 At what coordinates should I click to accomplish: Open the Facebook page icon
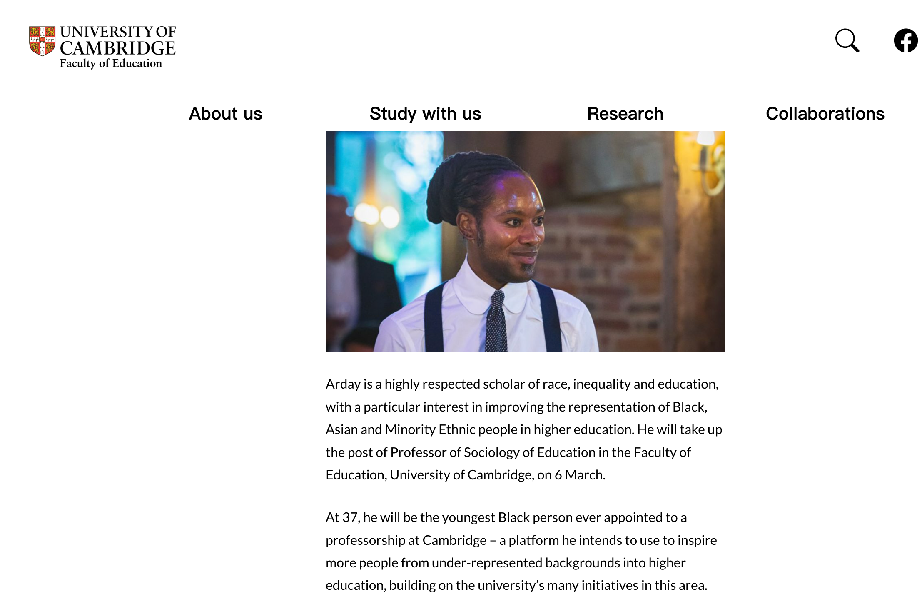point(906,40)
